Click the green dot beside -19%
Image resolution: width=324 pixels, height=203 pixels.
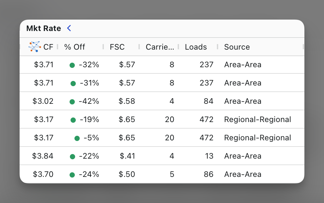point(73,120)
